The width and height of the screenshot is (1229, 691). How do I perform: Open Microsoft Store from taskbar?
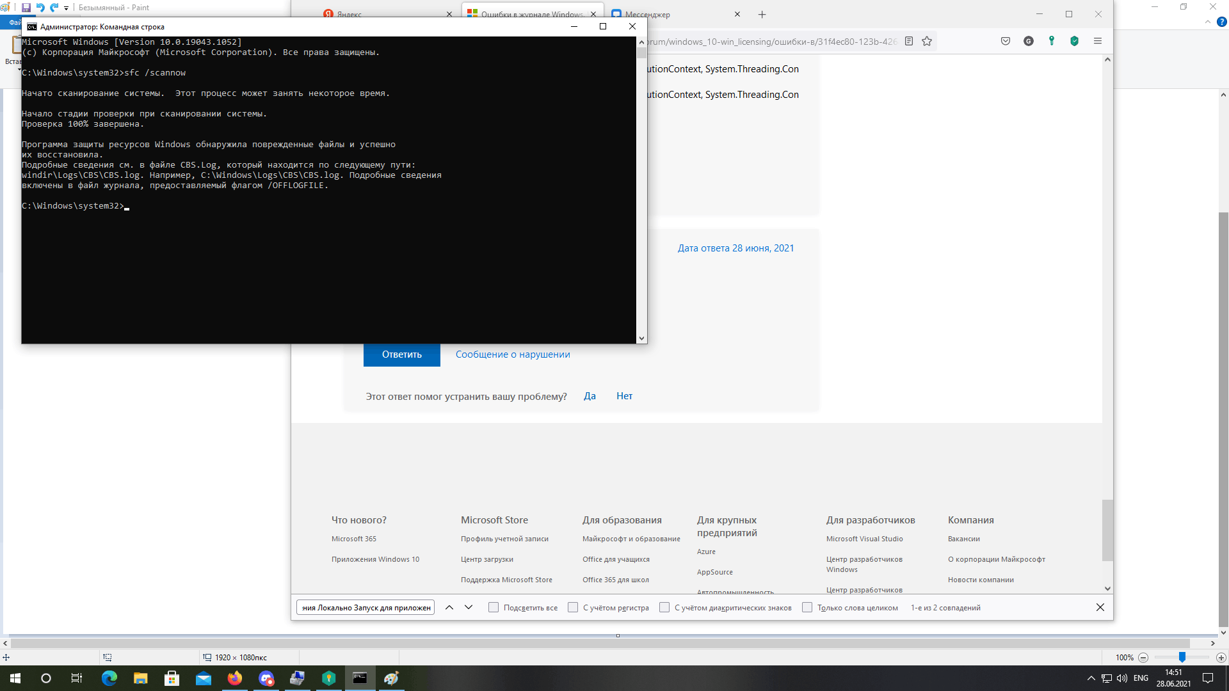click(172, 678)
